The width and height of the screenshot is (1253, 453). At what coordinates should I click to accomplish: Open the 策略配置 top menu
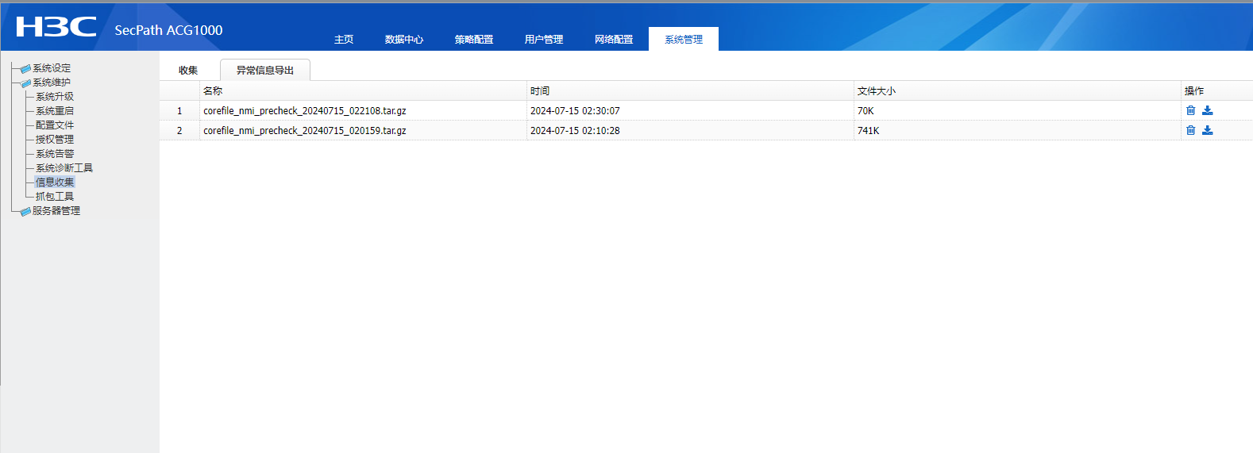[x=474, y=39]
